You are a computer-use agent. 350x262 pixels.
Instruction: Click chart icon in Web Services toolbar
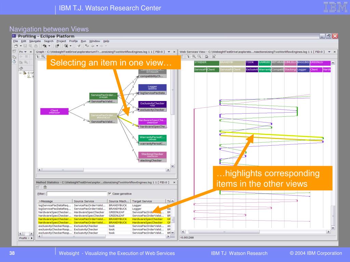coord(214,57)
